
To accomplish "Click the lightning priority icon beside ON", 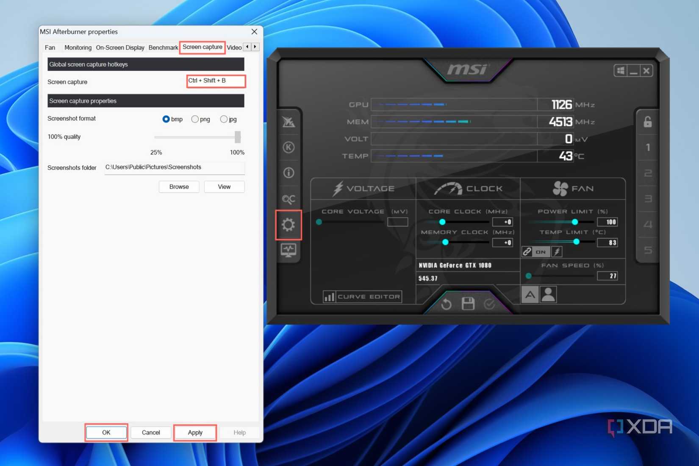I will 557,252.
